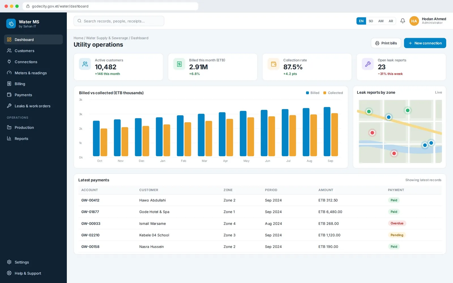Click the browser address lock icon

(28, 6)
